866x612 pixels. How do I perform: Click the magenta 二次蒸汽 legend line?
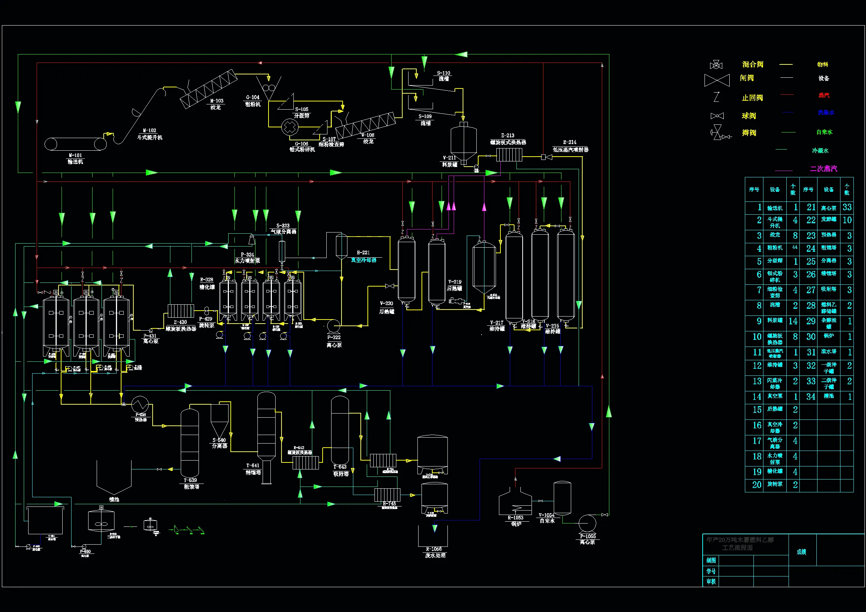(x=784, y=170)
